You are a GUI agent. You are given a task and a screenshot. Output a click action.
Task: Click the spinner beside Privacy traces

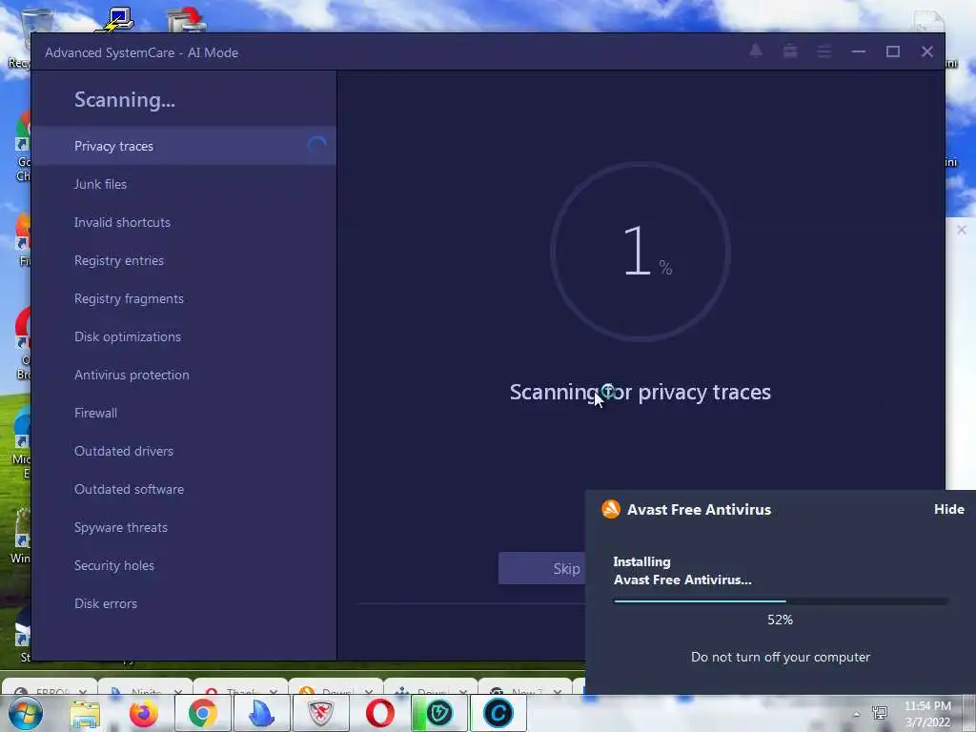pos(316,146)
